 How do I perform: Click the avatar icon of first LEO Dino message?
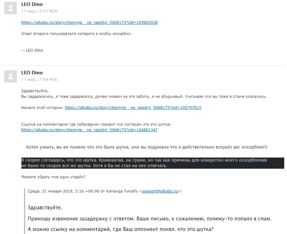click(x=11, y=8)
